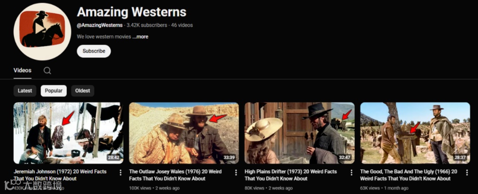
Task: Subscribe to Amazing Westerns channel
Action: coord(94,51)
